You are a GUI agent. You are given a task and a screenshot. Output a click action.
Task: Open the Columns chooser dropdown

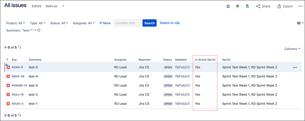(292, 49)
